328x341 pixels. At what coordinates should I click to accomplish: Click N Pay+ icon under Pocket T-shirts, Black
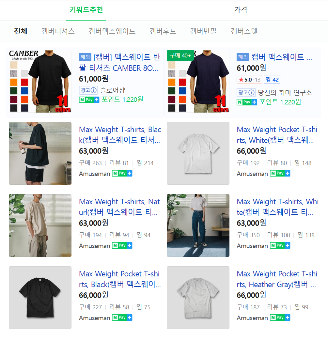coord(122,318)
